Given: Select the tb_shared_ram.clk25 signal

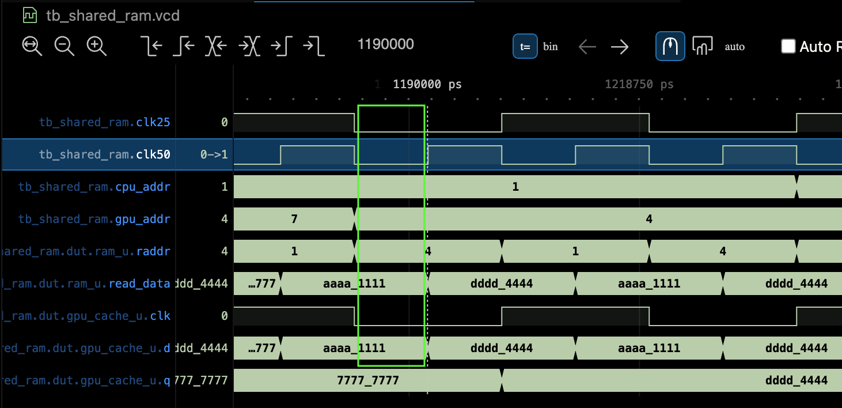Looking at the screenshot, I should click(x=104, y=122).
